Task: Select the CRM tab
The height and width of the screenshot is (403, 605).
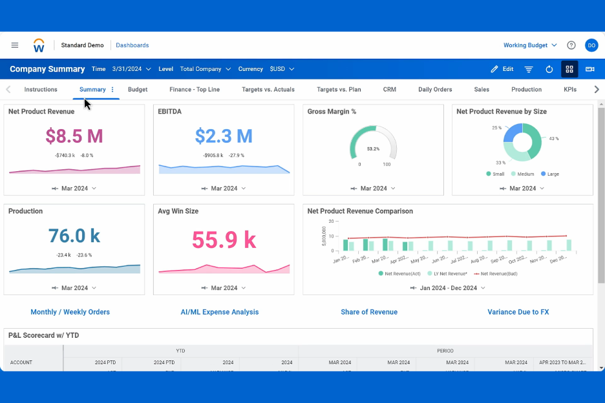Action: tap(389, 89)
